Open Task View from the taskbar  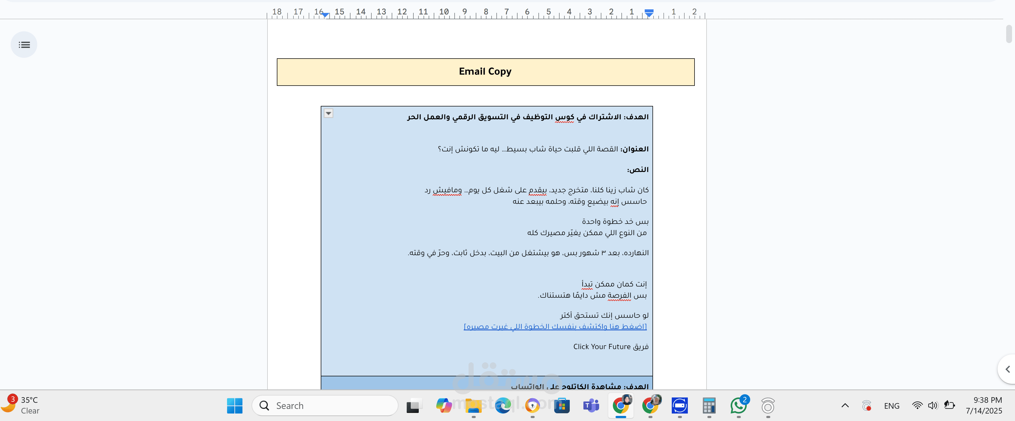pos(414,406)
